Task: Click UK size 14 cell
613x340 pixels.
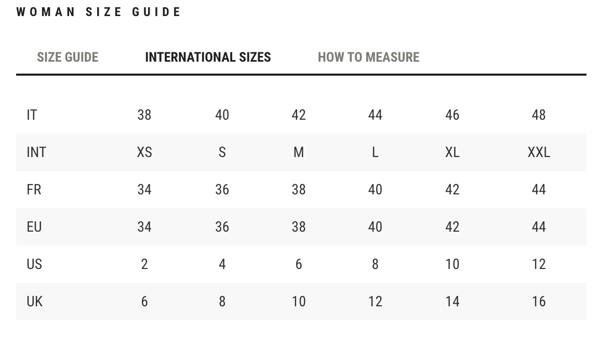Action: coord(452,302)
